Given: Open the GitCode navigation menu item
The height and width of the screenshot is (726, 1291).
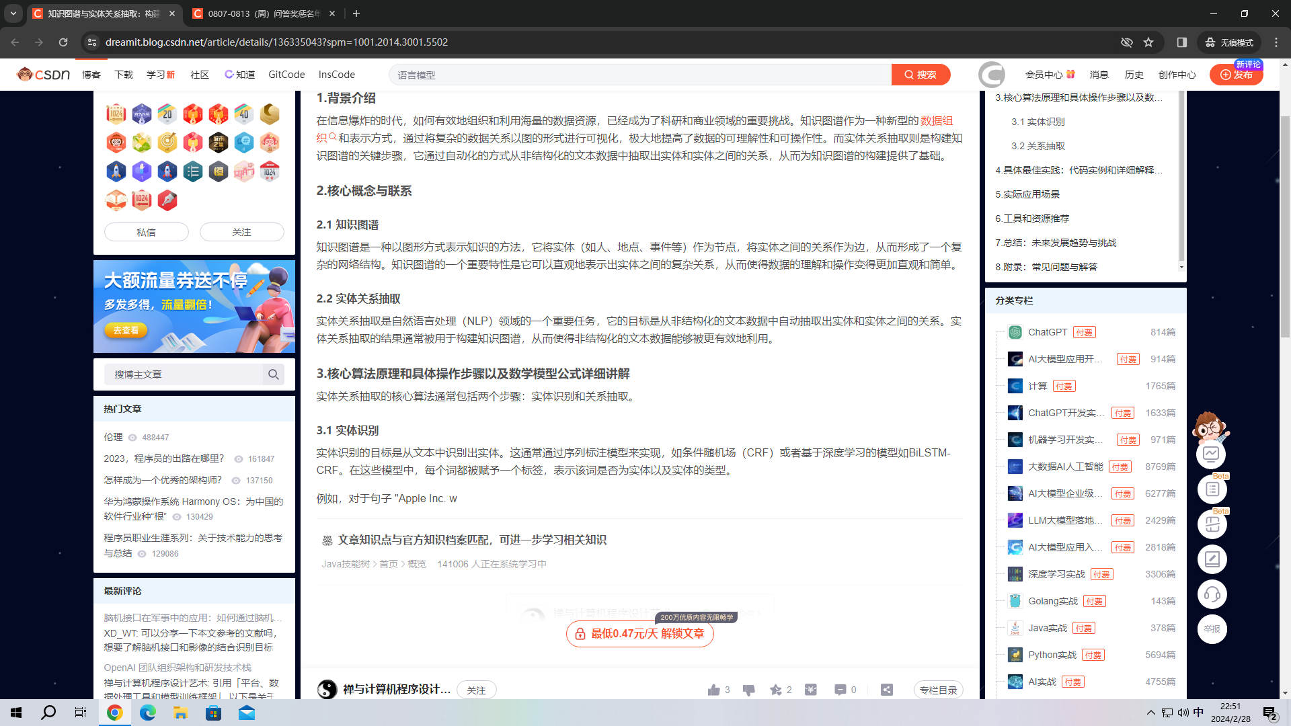Looking at the screenshot, I should [286, 75].
